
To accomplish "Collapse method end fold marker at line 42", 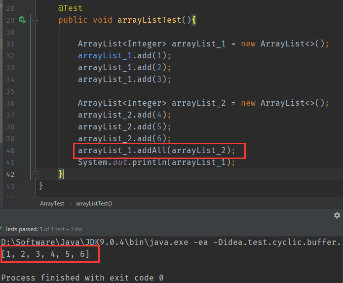I will click(35, 174).
